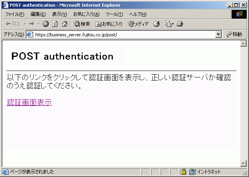This screenshot has width=249, height=177.
Task: Click the 認証画面表示 link
Action: tap(29, 102)
